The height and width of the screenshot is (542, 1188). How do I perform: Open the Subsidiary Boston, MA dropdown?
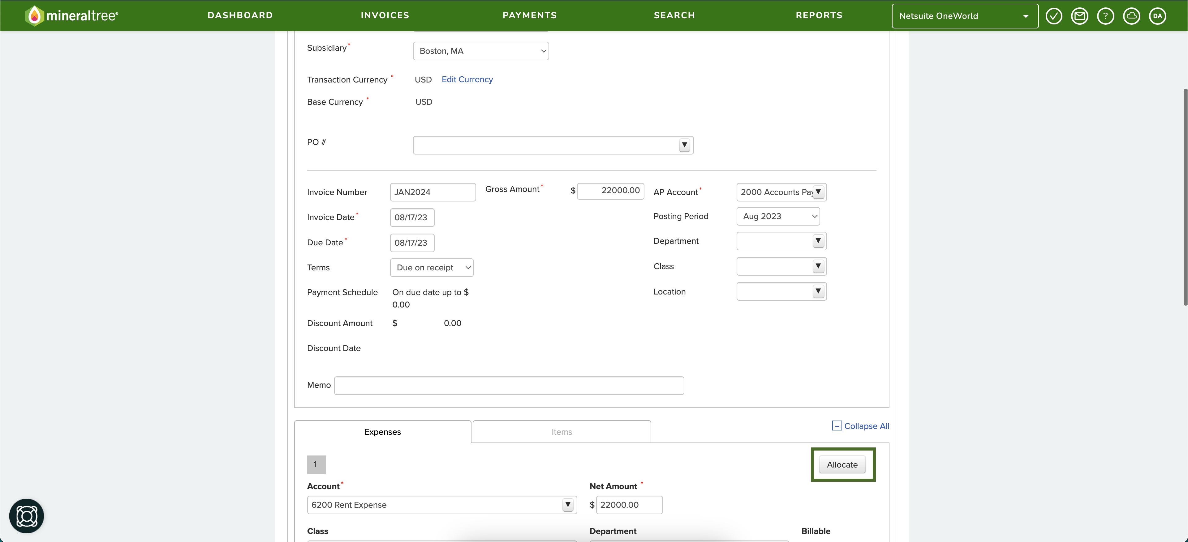tap(480, 51)
